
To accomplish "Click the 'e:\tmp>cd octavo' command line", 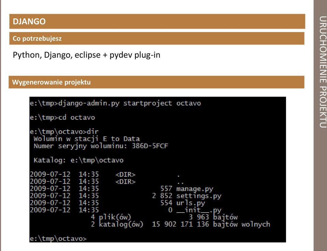I will click(62, 117).
